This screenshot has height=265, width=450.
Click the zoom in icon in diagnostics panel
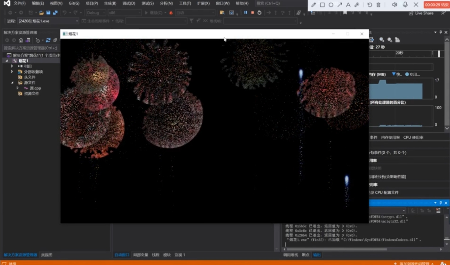tap(382, 40)
